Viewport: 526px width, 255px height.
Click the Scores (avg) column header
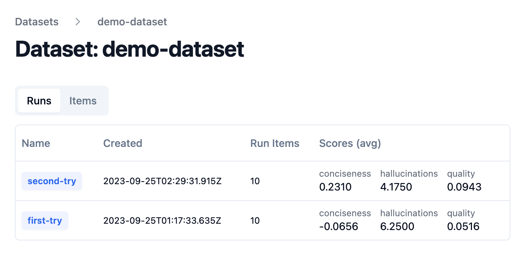(x=349, y=143)
